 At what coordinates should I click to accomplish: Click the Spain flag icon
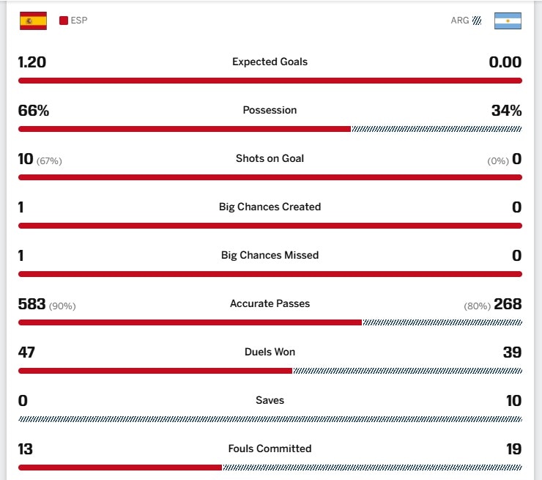[x=33, y=21]
